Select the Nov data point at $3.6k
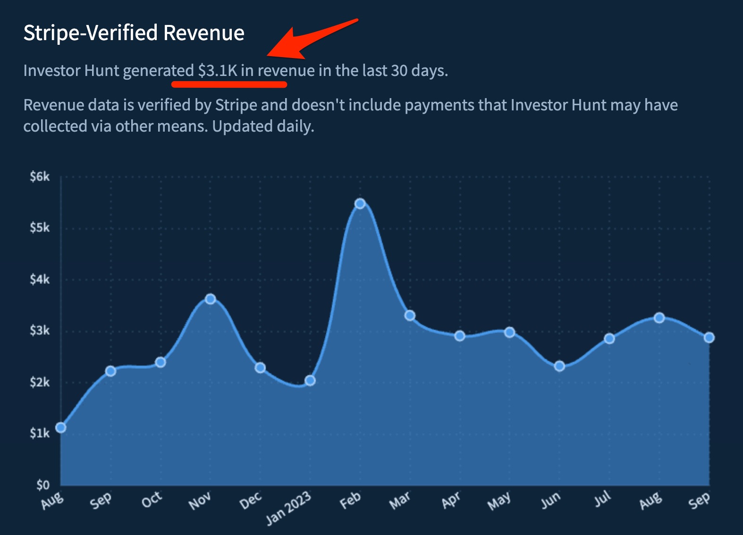This screenshot has width=743, height=535. click(211, 299)
